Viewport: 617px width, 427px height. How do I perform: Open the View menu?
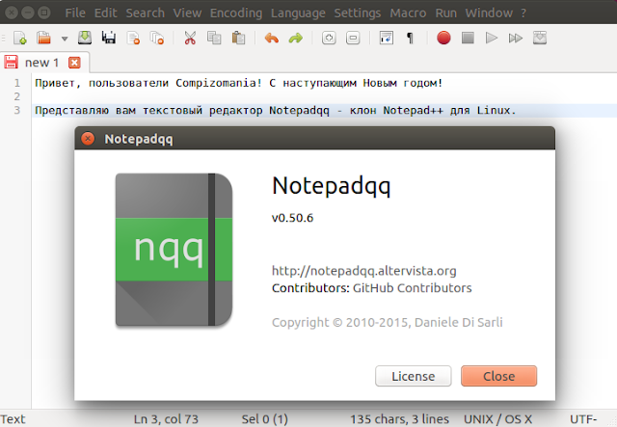tap(187, 13)
